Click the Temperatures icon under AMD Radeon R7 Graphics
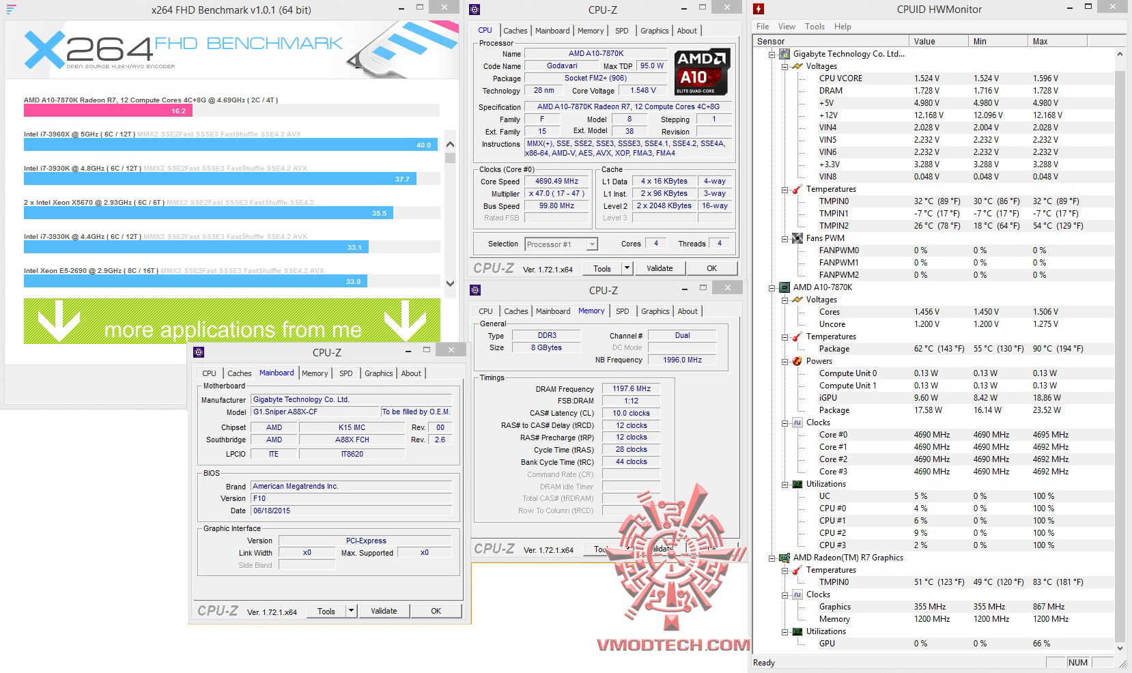This screenshot has width=1132, height=673. pyautogui.click(x=797, y=570)
